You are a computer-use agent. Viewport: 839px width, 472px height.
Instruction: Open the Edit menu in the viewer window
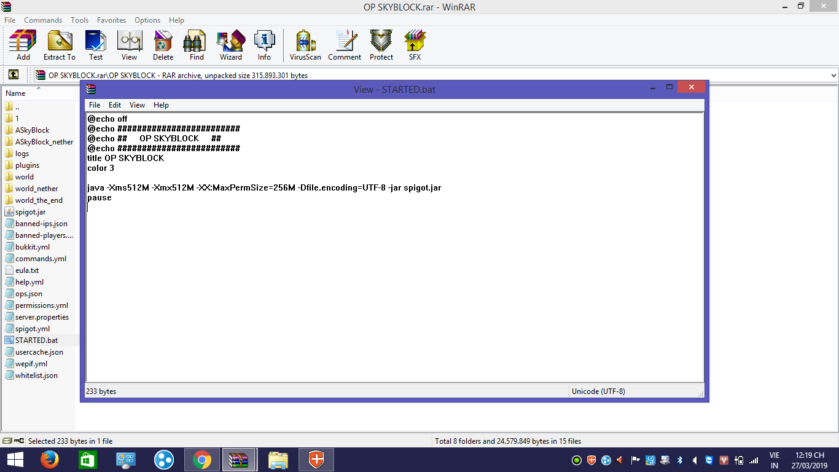click(115, 105)
